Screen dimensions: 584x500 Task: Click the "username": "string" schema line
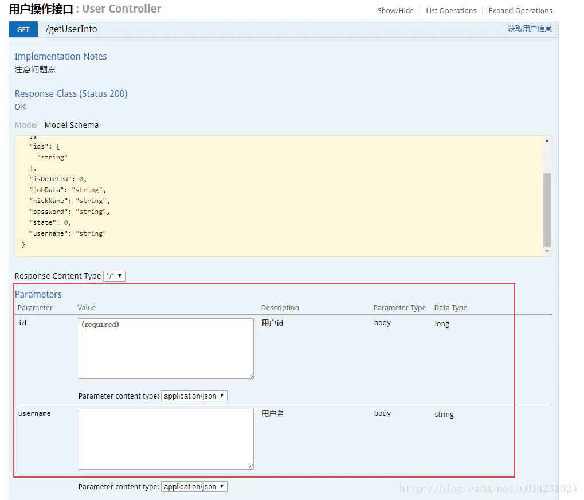[68, 233]
